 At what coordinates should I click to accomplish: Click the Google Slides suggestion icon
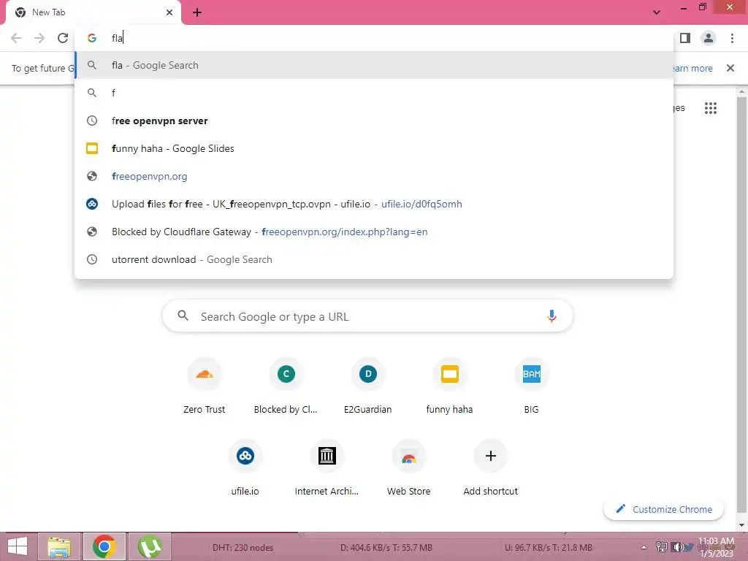pyautogui.click(x=91, y=148)
